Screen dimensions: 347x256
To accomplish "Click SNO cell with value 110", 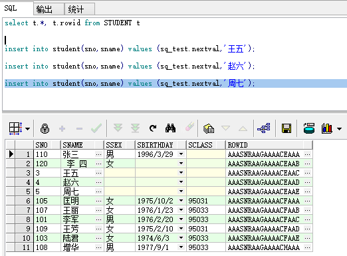I will click(47, 154).
